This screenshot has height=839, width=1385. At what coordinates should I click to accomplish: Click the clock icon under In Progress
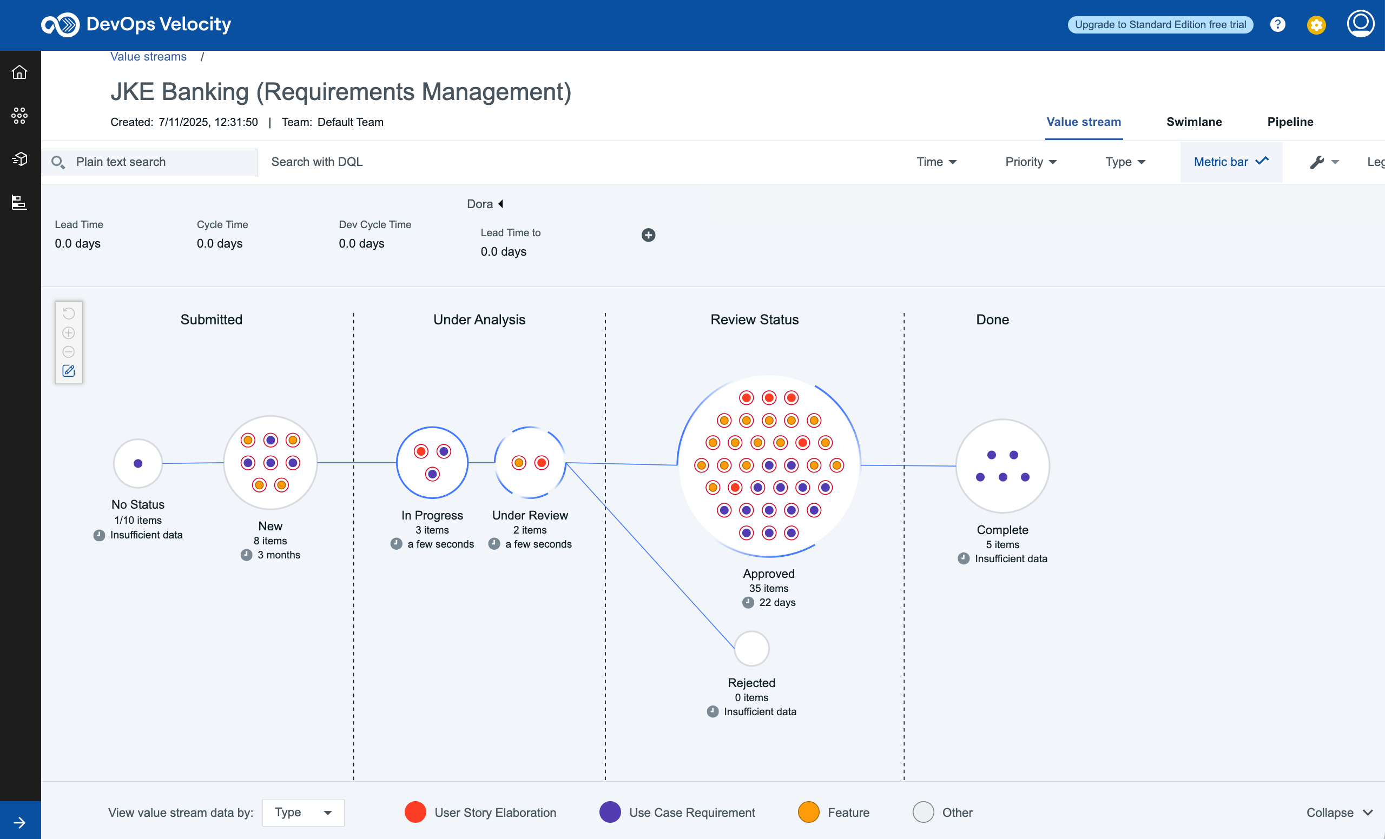pos(396,544)
